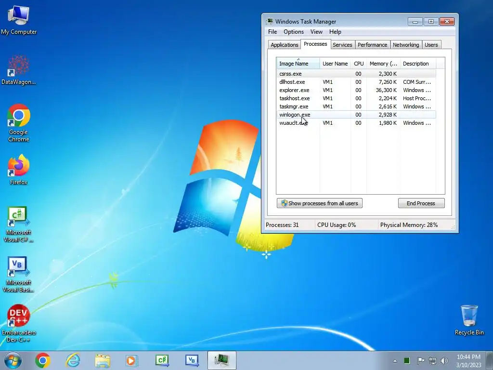Viewport: 493px width, 370px height.
Task: Switch to the Applications tab
Action: point(284,45)
